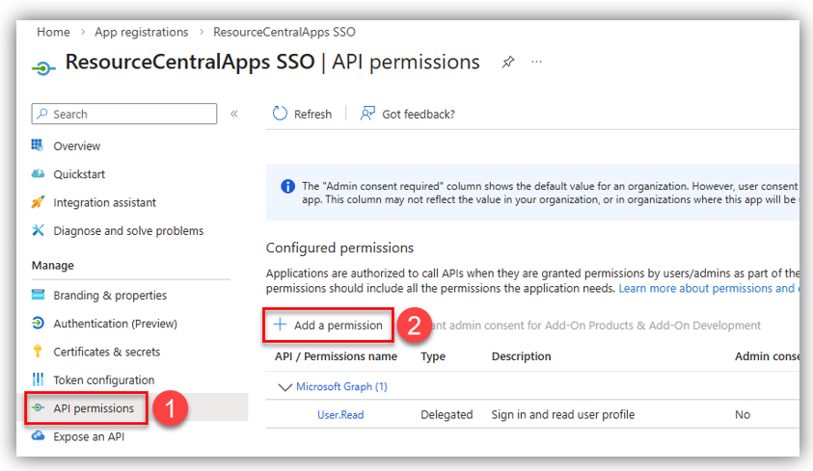
Task: Open the User.Read permission link
Action: pos(340,415)
